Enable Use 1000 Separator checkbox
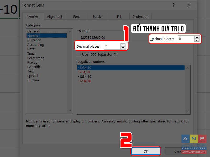 [79, 54]
